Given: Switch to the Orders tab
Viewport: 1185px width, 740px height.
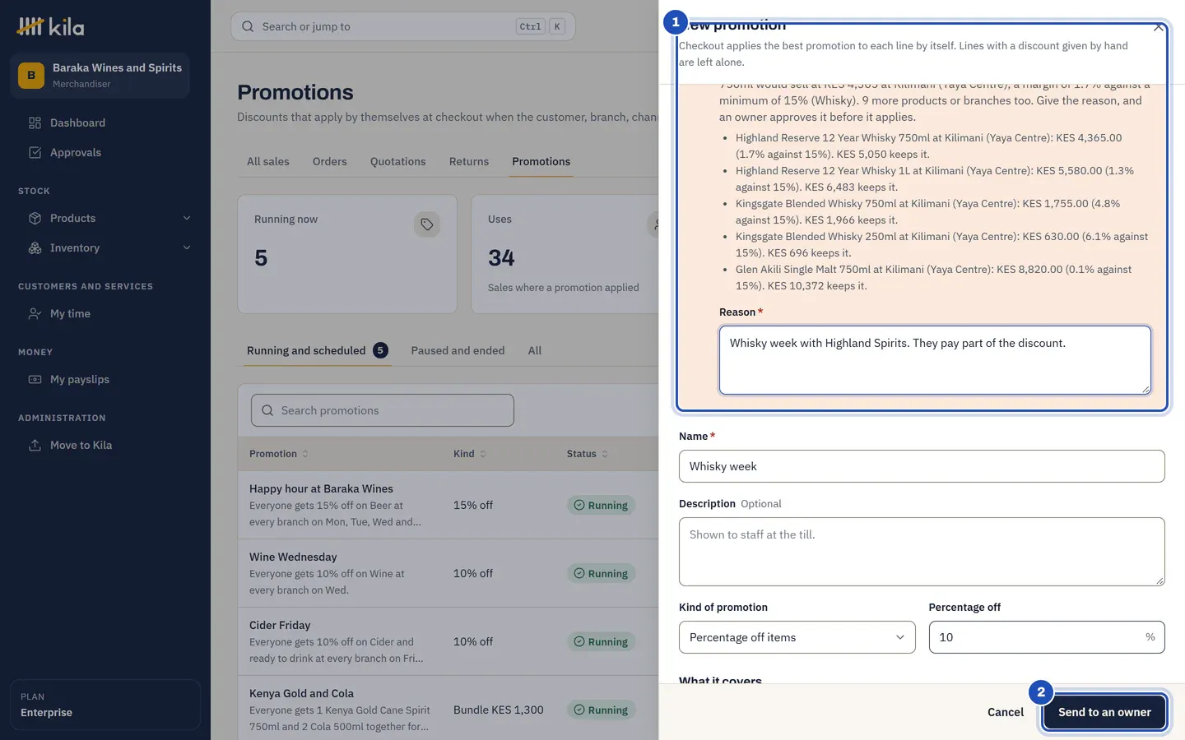Looking at the screenshot, I should [330, 161].
